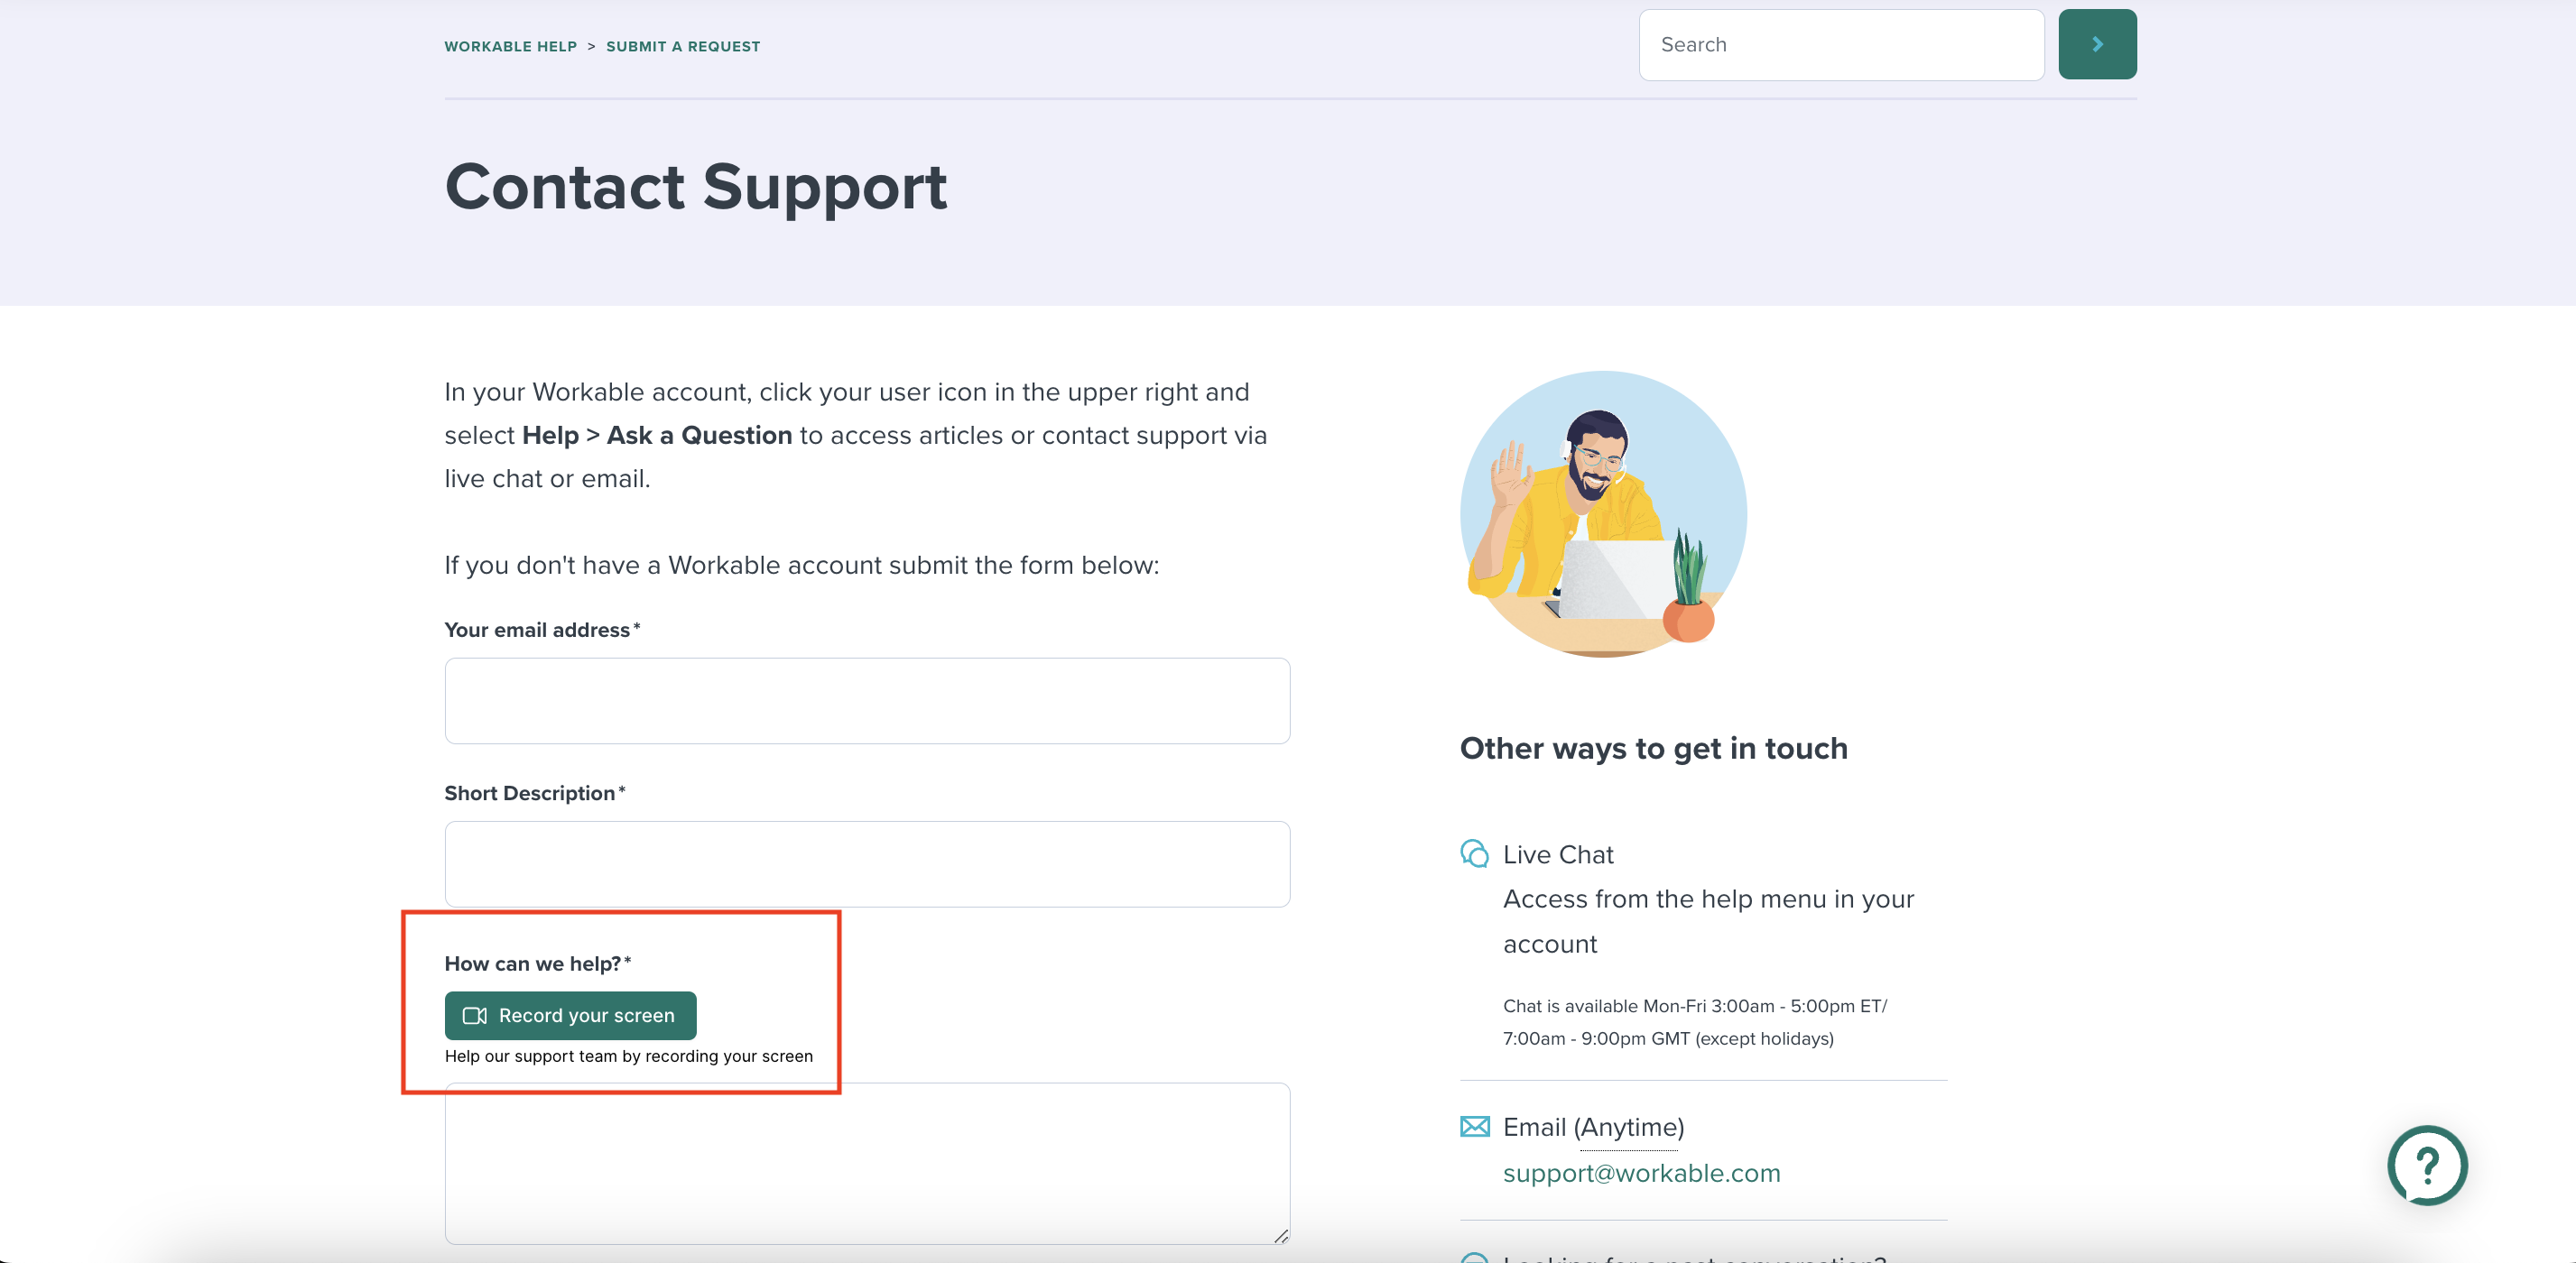
Task: Focus the Search field
Action: pyautogui.click(x=1840, y=45)
